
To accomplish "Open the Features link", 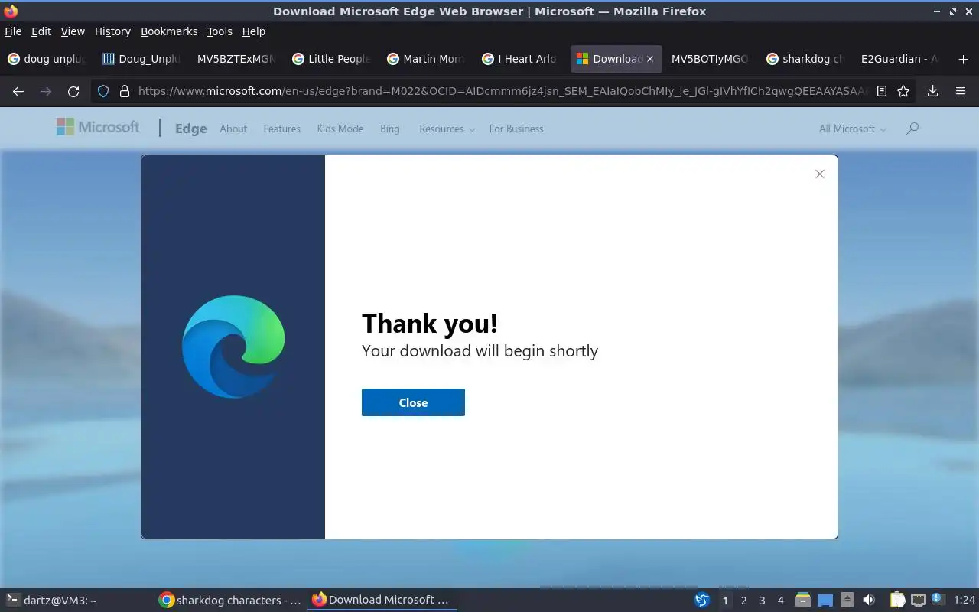I will 282,129.
